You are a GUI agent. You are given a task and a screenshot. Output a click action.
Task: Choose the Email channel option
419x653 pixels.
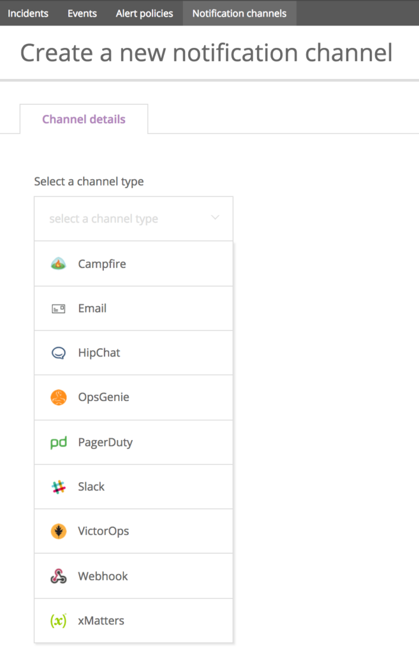coord(134,309)
